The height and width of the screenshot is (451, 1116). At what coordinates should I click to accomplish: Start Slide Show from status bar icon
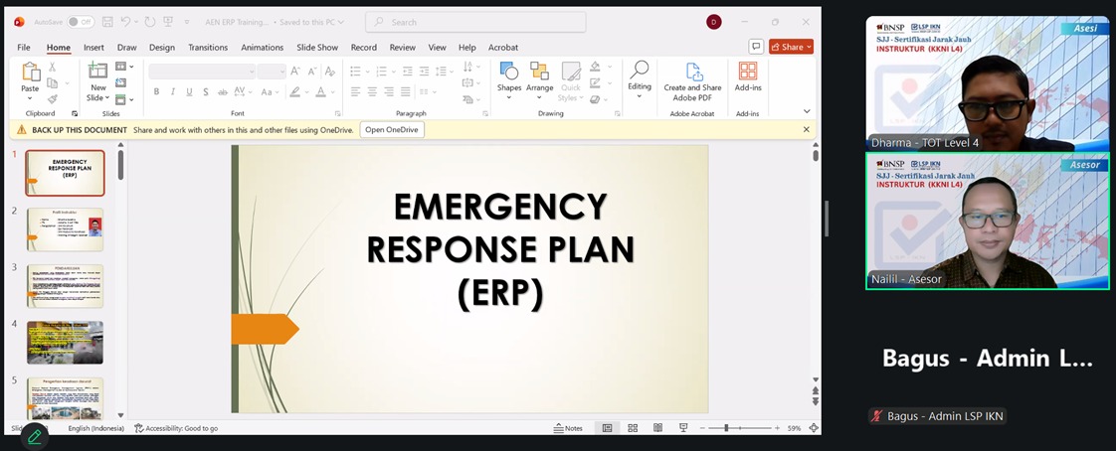pos(683,428)
